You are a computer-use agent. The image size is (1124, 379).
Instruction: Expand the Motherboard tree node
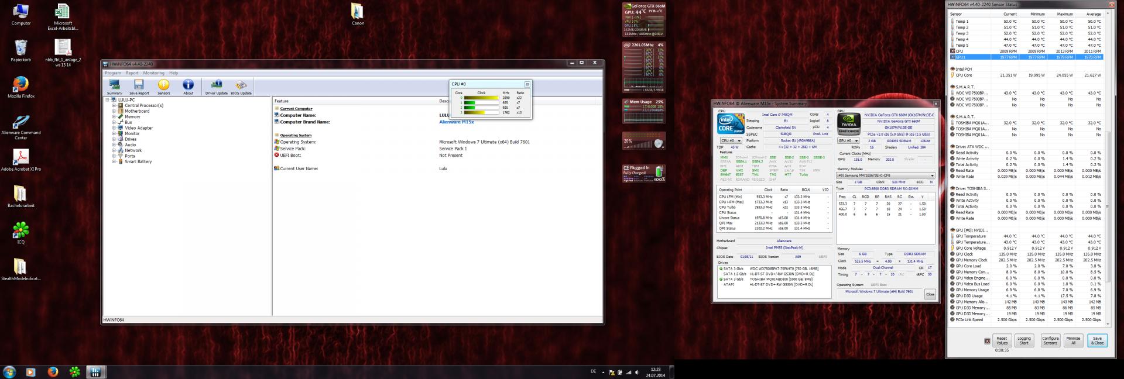pos(114,111)
